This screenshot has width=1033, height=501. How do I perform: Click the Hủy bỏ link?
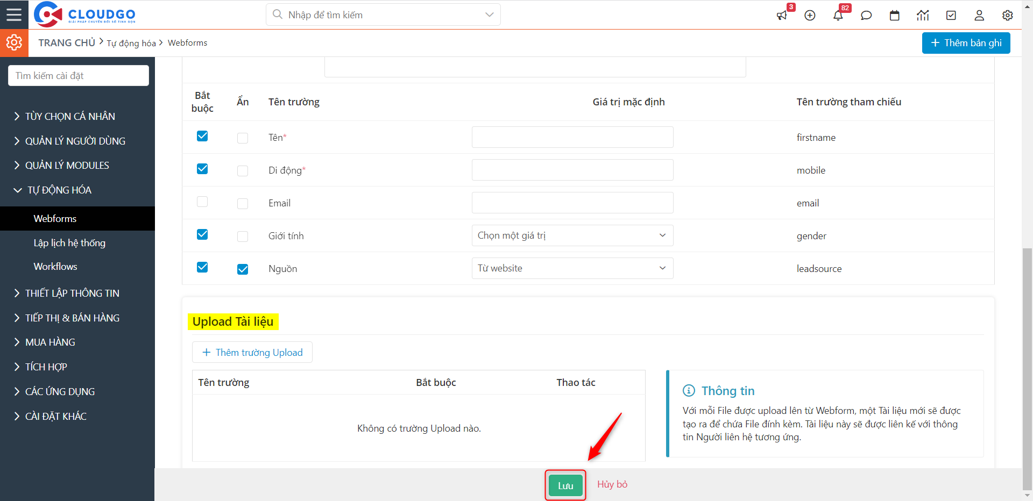612,484
